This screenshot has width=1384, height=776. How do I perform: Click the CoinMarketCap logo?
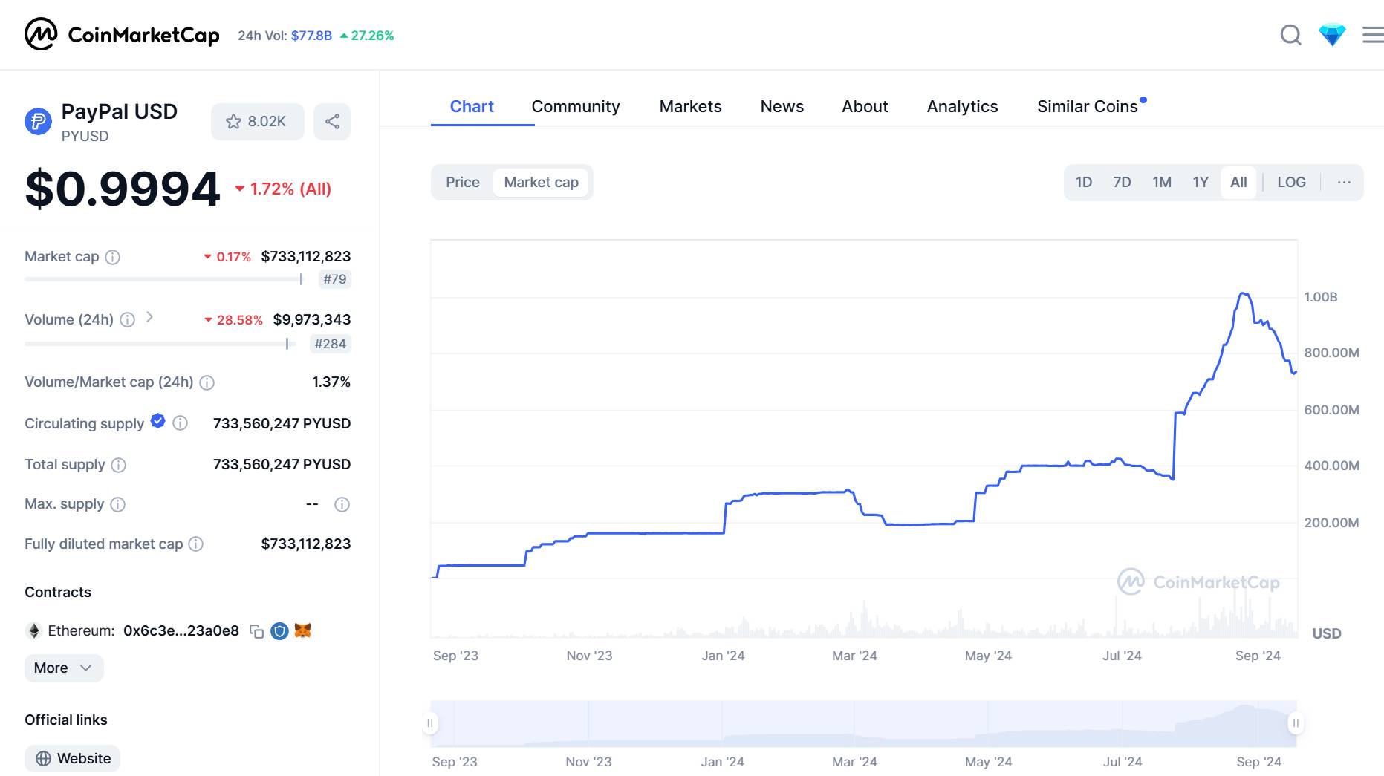click(x=122, y=34)
